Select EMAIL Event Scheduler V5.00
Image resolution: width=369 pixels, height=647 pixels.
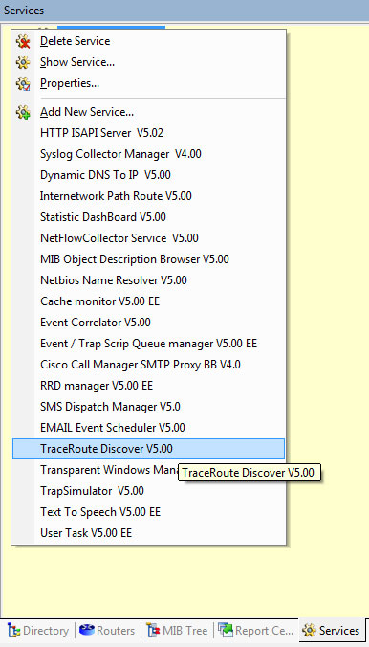coord(148,428)
